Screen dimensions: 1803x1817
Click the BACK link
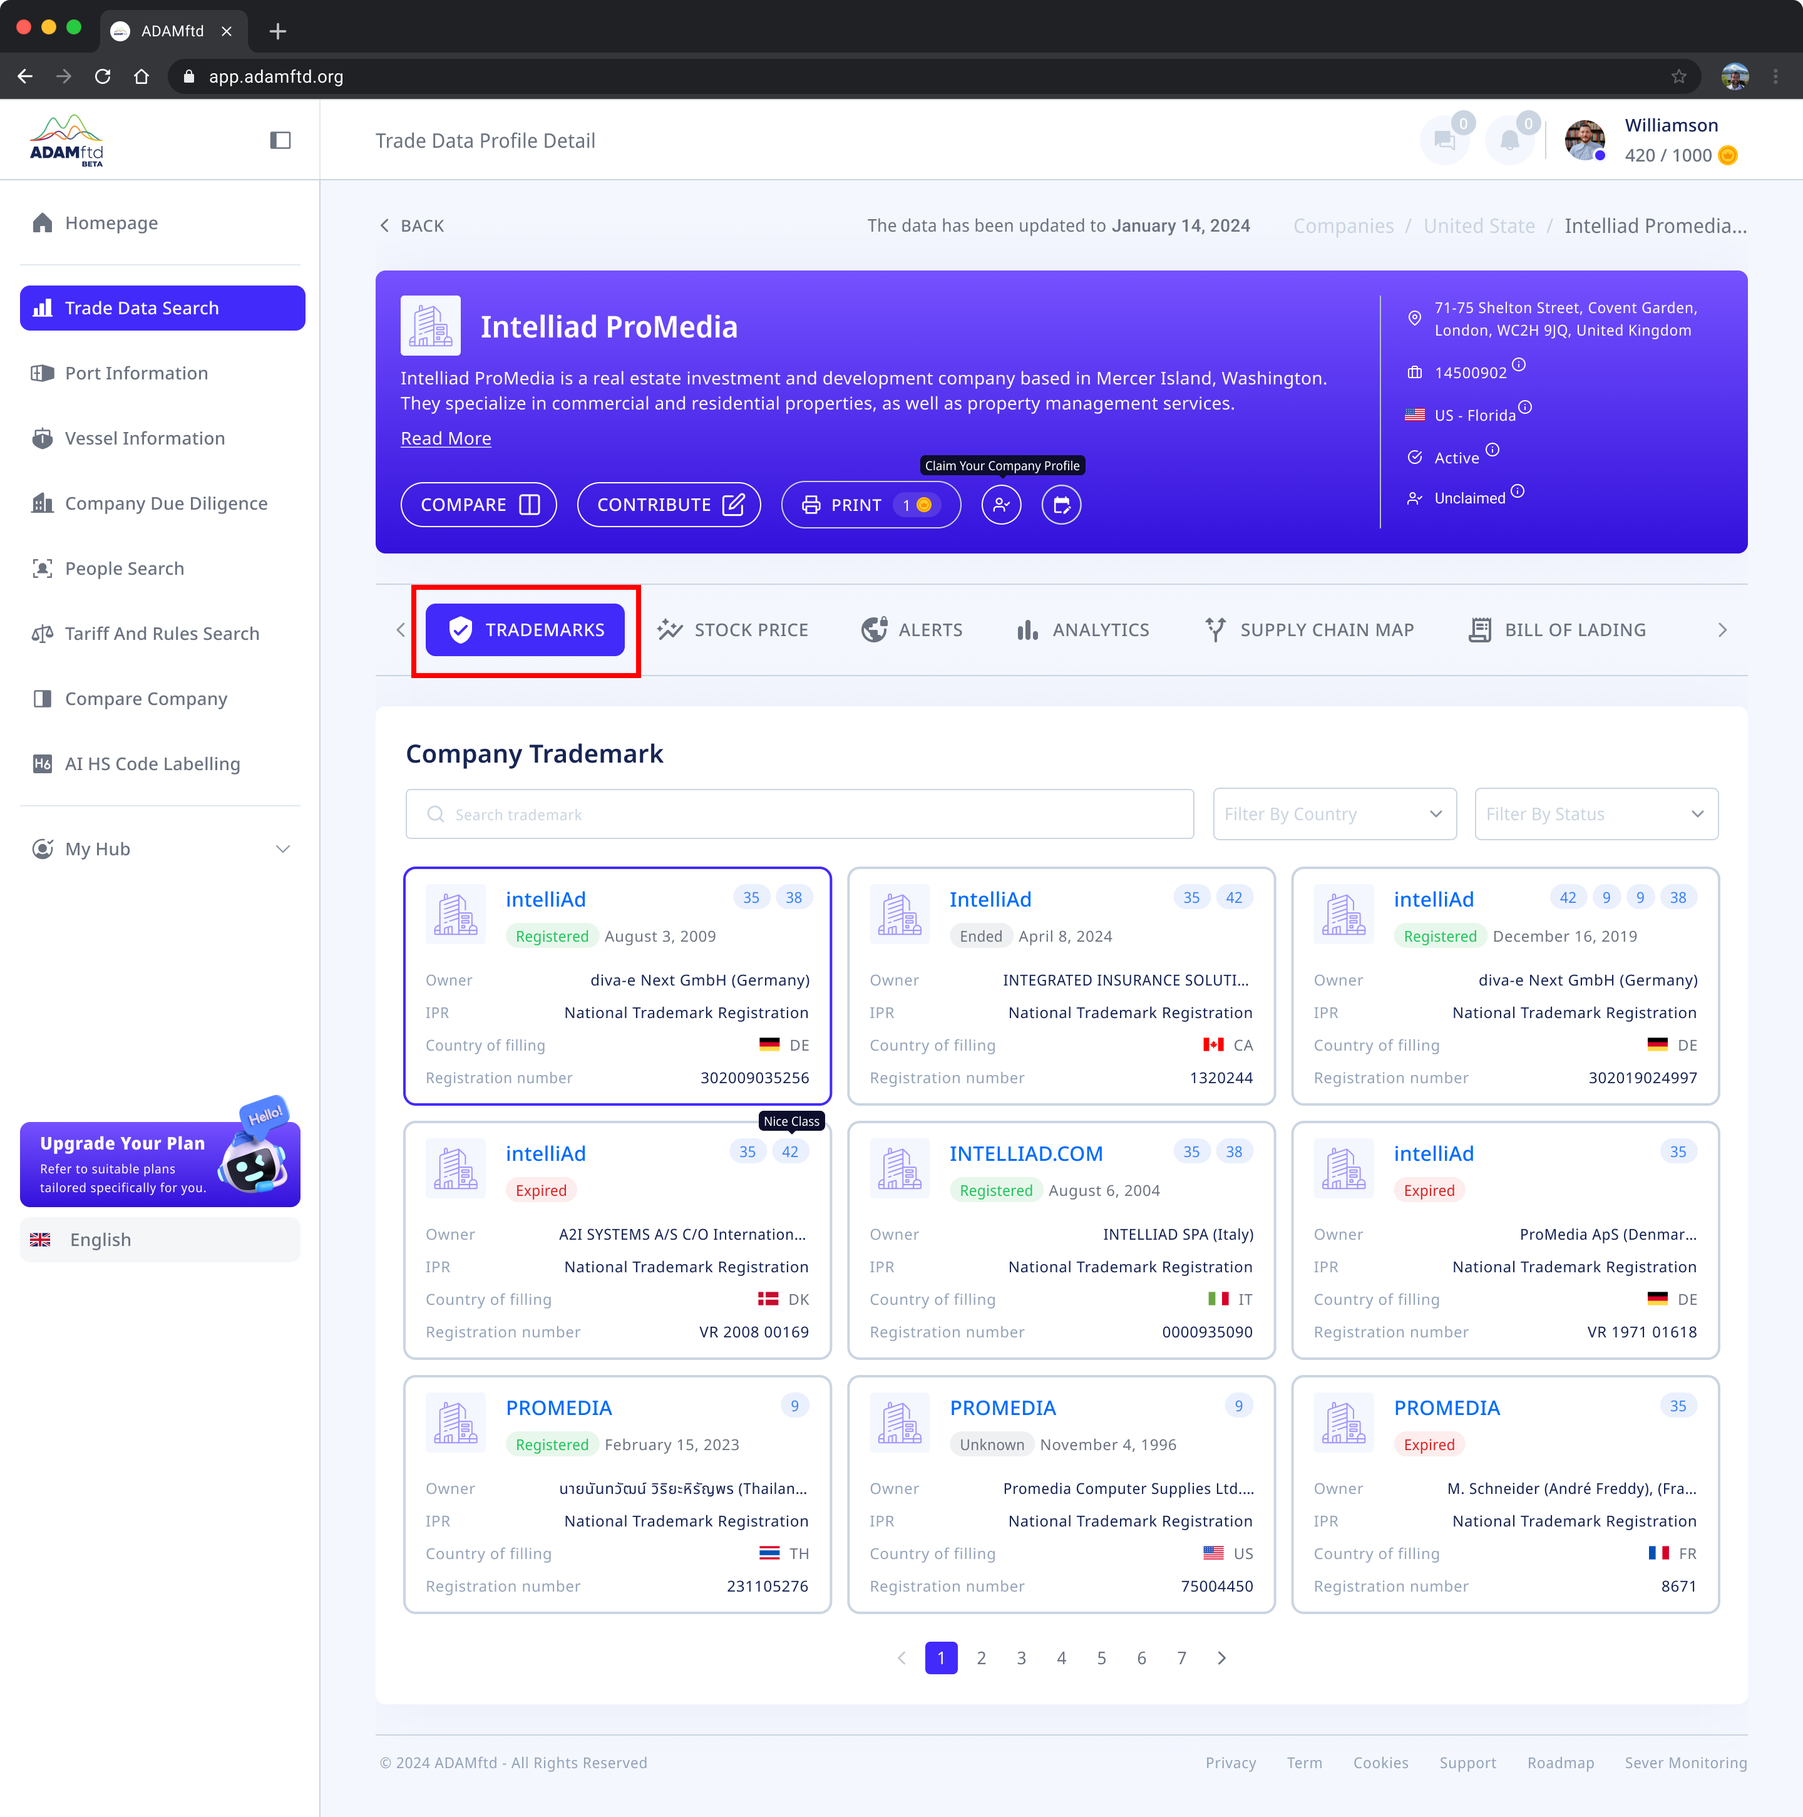412,225
